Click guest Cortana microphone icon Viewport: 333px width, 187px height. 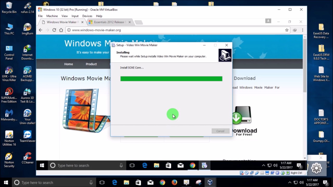tap(121, 165)
